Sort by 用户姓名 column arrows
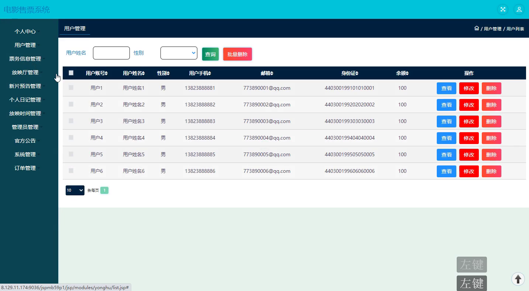529x291 pixels. [144, 73]
